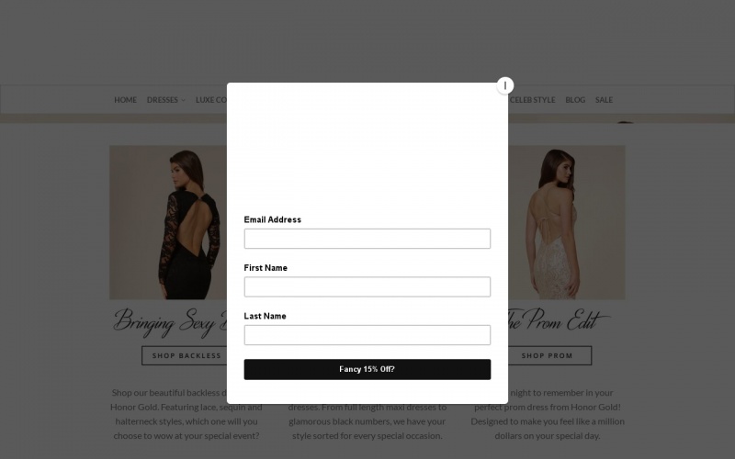The width and height of the screenshot is (735, 459).
Task: Click the SHOP BACKLESS button
Action: tap(185, 355)
